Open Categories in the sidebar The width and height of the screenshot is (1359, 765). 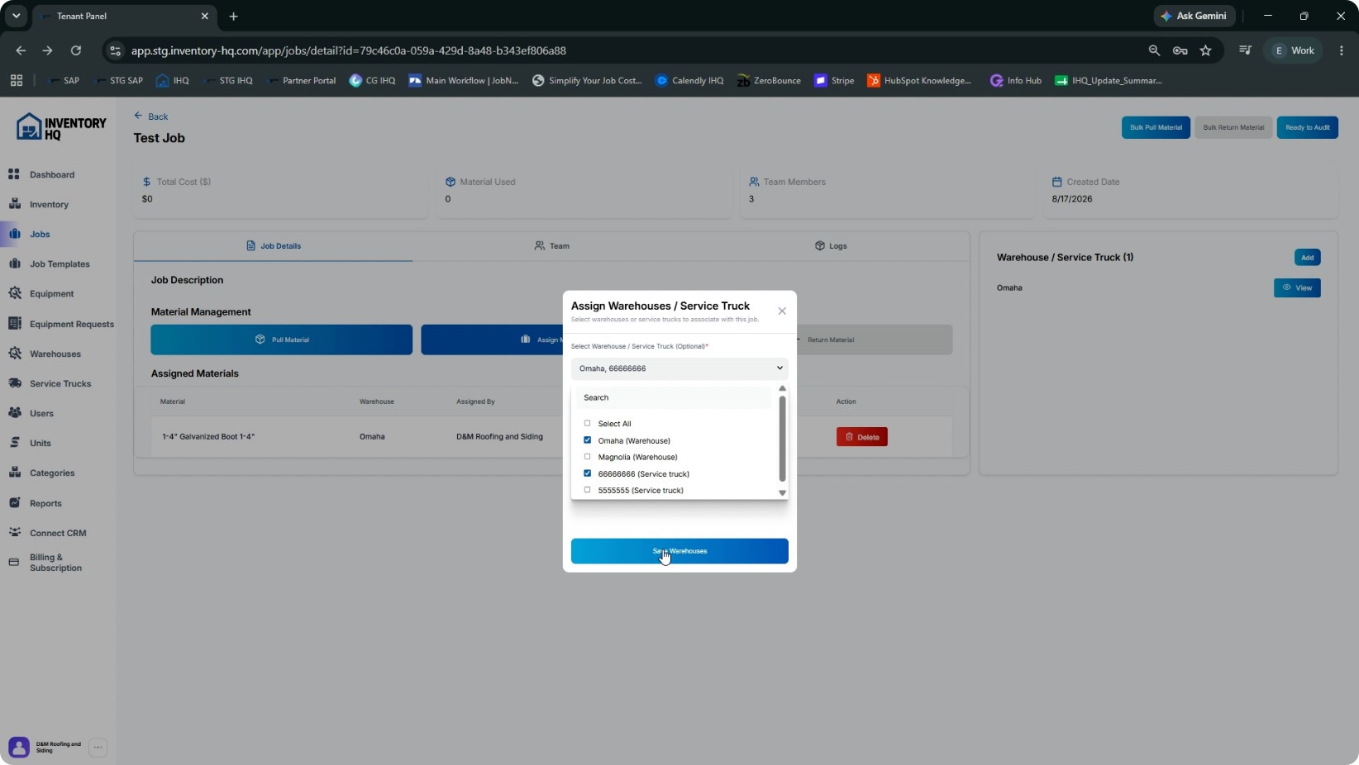(51, 473)
